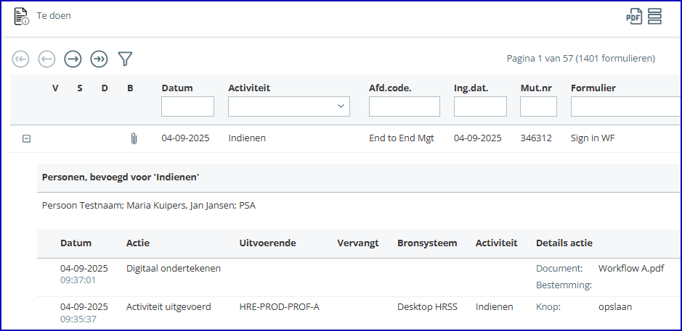Click the Afd.code. filter input field
This screenshot has height=331, width=682.
pyautogui.click(x=405, y=106)
